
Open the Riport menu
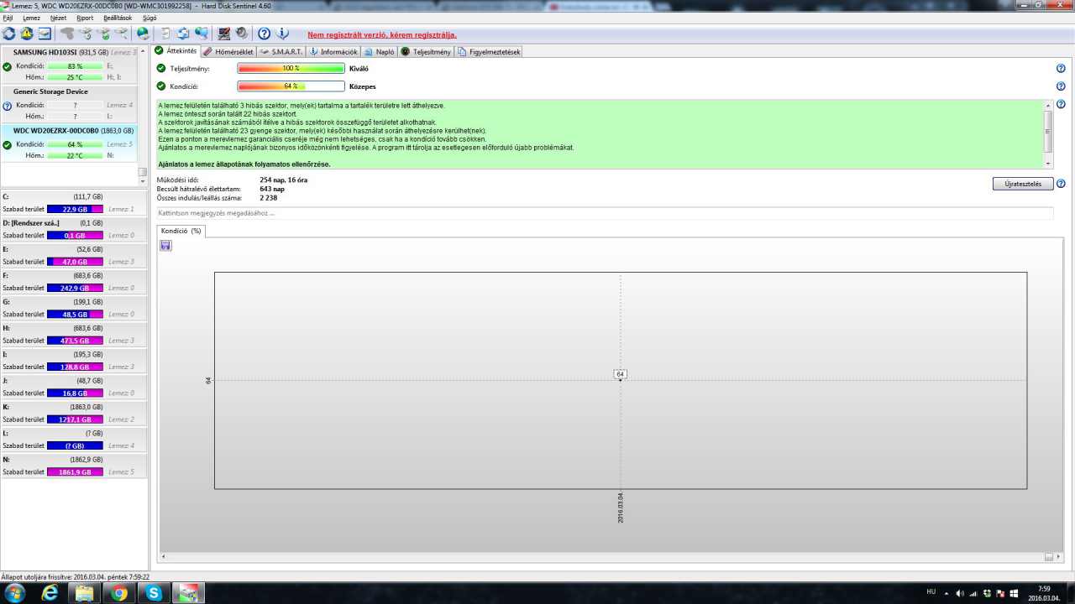85,18
